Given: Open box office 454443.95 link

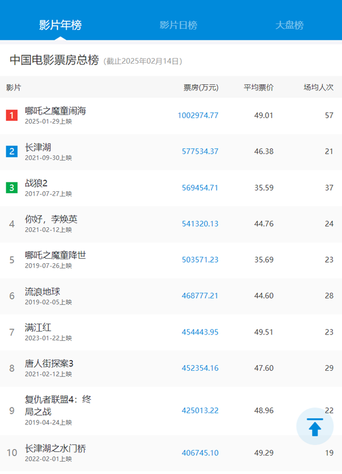Looking at the screenshot, I should point(200,332).
